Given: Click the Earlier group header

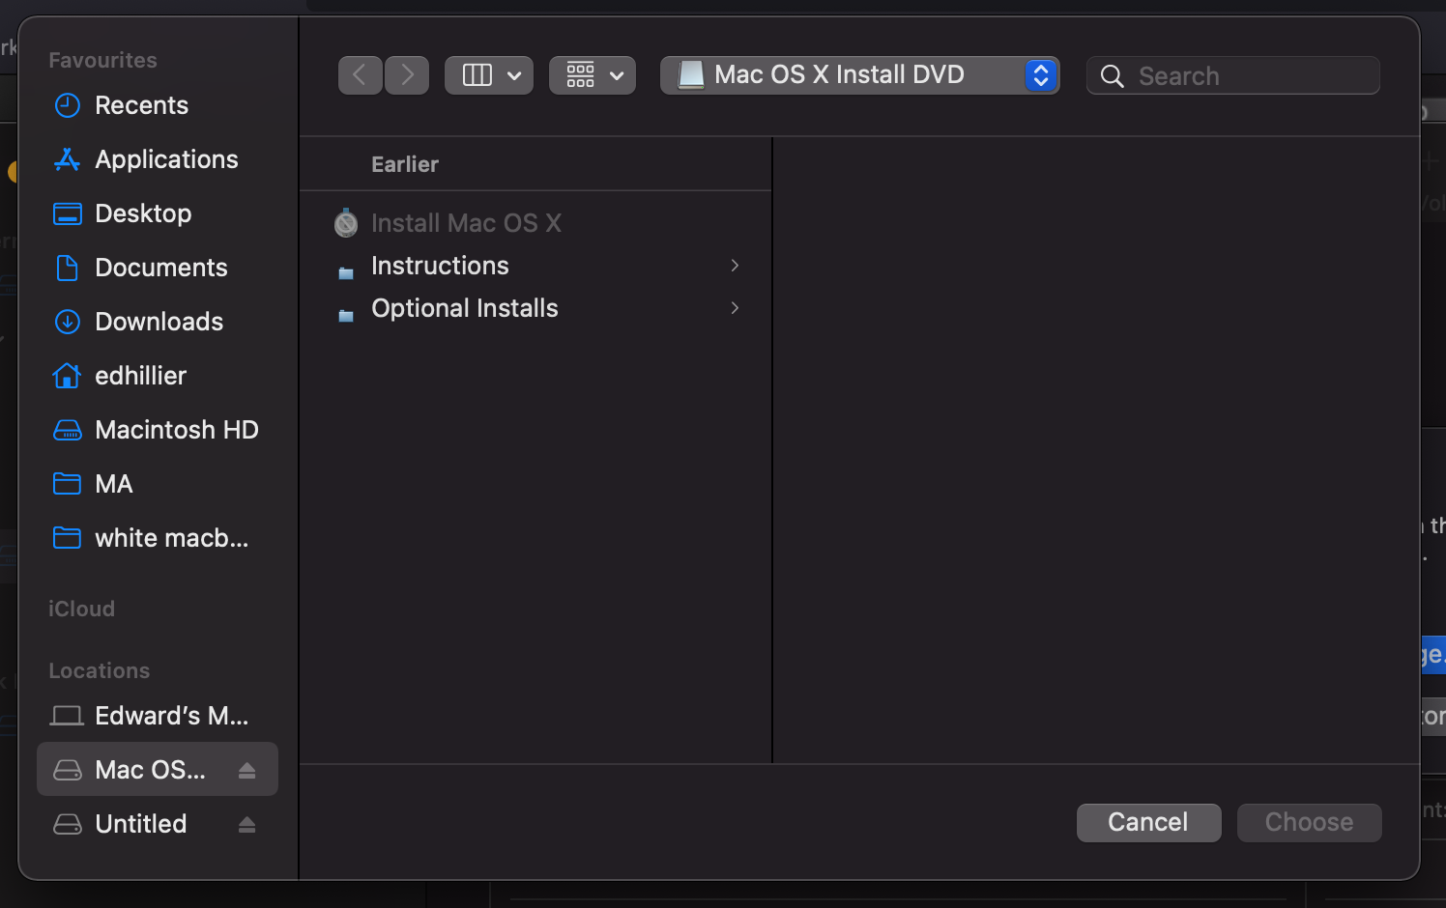Looking at the screenshot, I should [405, 164].
